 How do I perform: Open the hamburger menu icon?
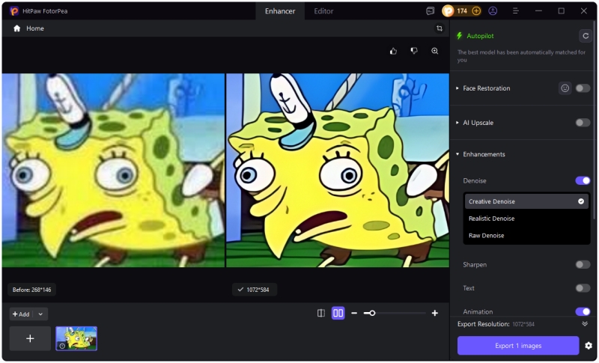[x=516, y=10]
